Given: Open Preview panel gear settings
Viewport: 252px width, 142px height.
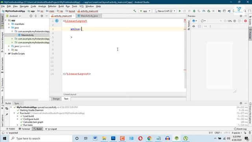Looking at the screenshot, I should (x=241, y=16).
